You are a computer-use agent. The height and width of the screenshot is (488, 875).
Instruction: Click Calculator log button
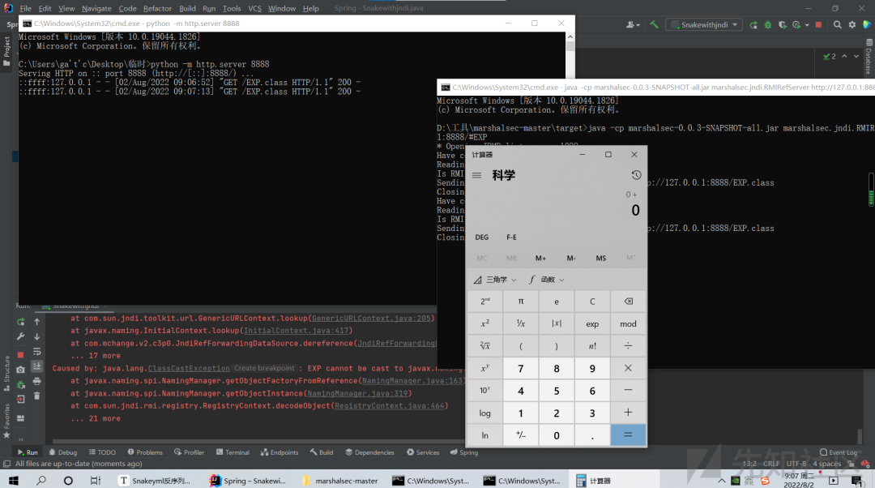click(x=485, y=413)
